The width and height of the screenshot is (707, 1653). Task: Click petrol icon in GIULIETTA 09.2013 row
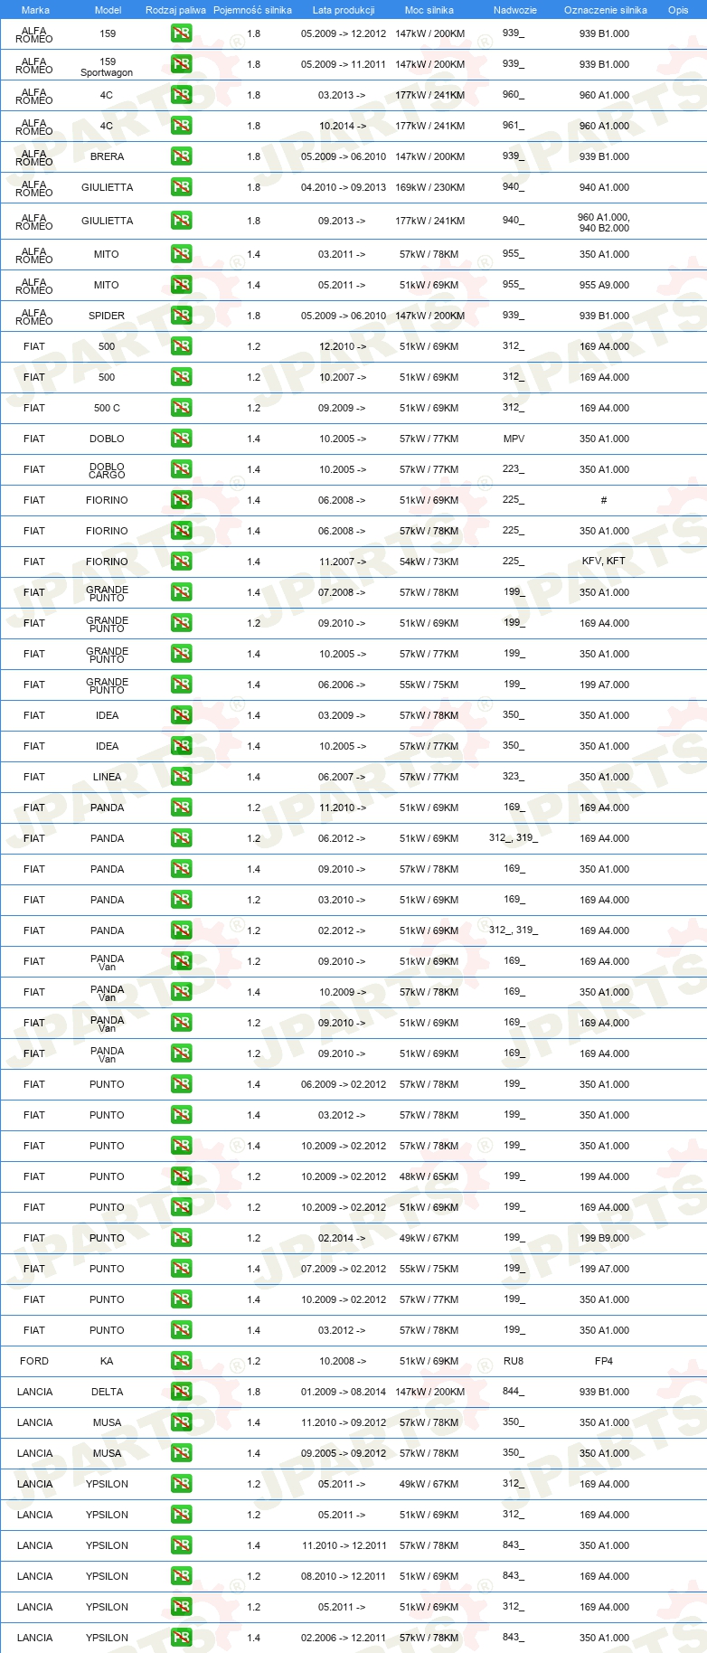click(181, 221)
